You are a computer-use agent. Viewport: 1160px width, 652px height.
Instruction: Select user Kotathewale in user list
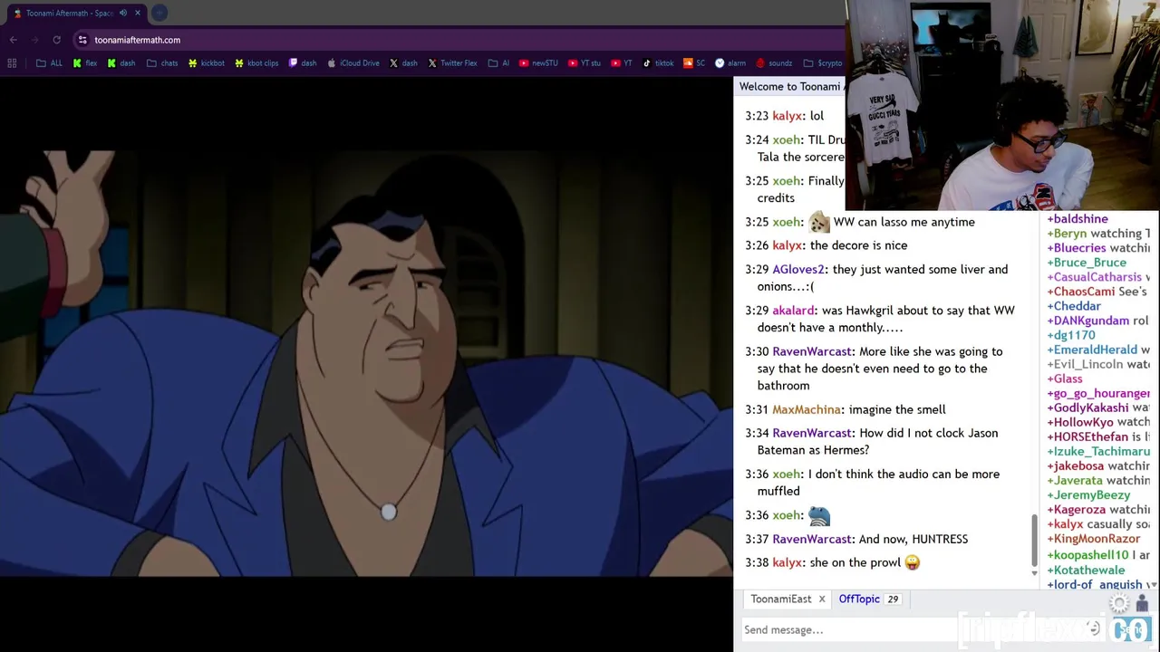coord(1086,570)
